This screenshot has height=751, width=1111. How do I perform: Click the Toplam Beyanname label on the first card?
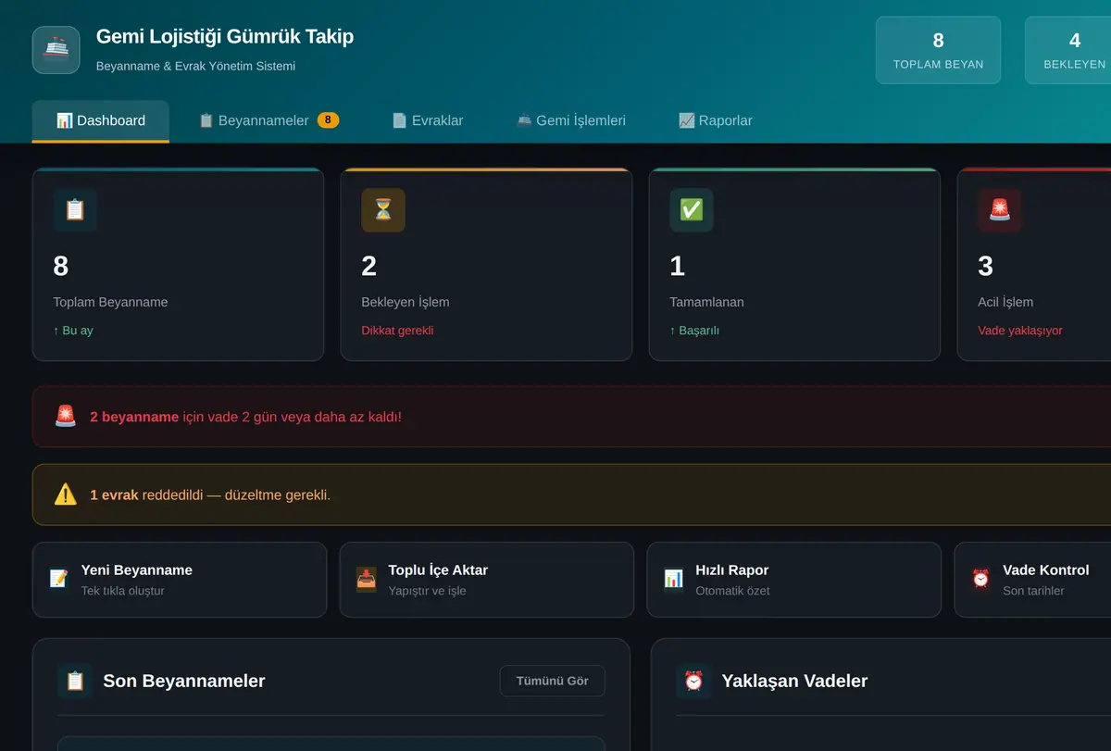click(111, 302)
